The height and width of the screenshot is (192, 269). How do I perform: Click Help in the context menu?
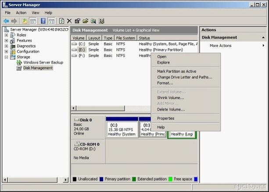(x=186, y=128)
